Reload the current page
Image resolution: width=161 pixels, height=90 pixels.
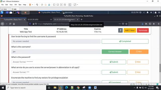coord(10,24)
